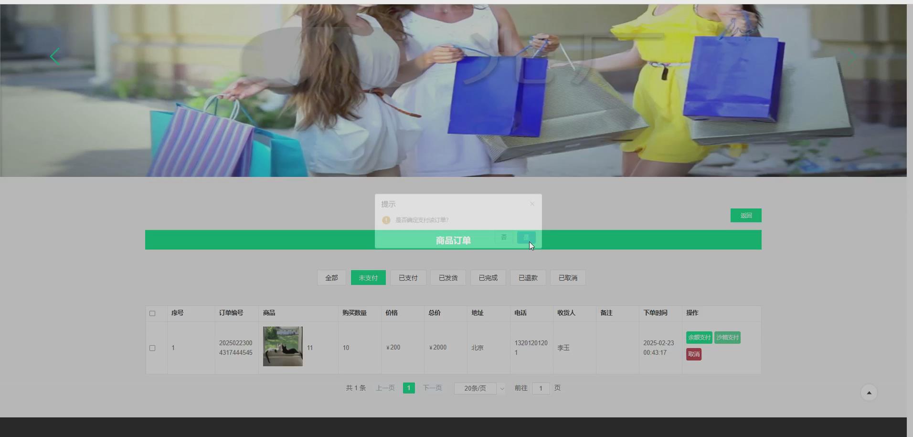The width and height of the screenshot is (913, 437).
Task: Choose 否 in the payment confirmation dialog
Action: (504, 237)
